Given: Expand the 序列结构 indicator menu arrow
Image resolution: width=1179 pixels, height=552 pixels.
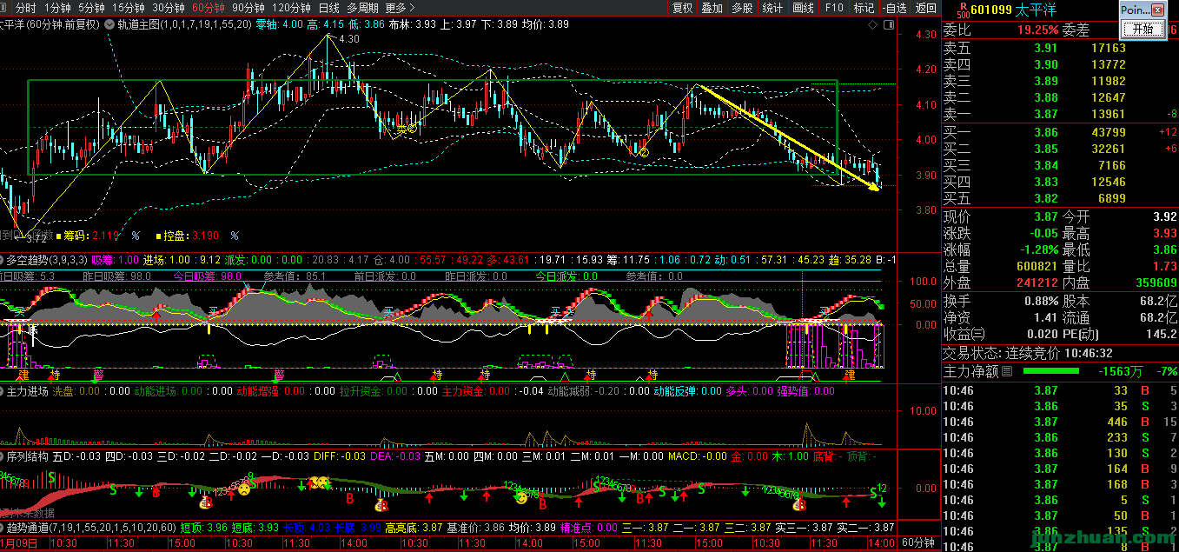Looking at the screenshot, I should (x=3, y=456).
